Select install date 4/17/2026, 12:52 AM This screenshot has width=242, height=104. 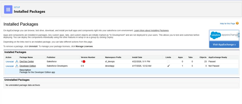tap(142, 66)
